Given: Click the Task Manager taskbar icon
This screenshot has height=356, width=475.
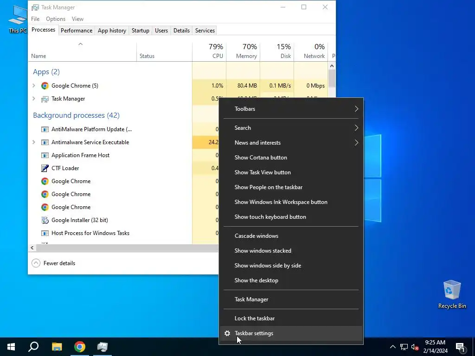Looking at the screenshot, I should [103, 347].
